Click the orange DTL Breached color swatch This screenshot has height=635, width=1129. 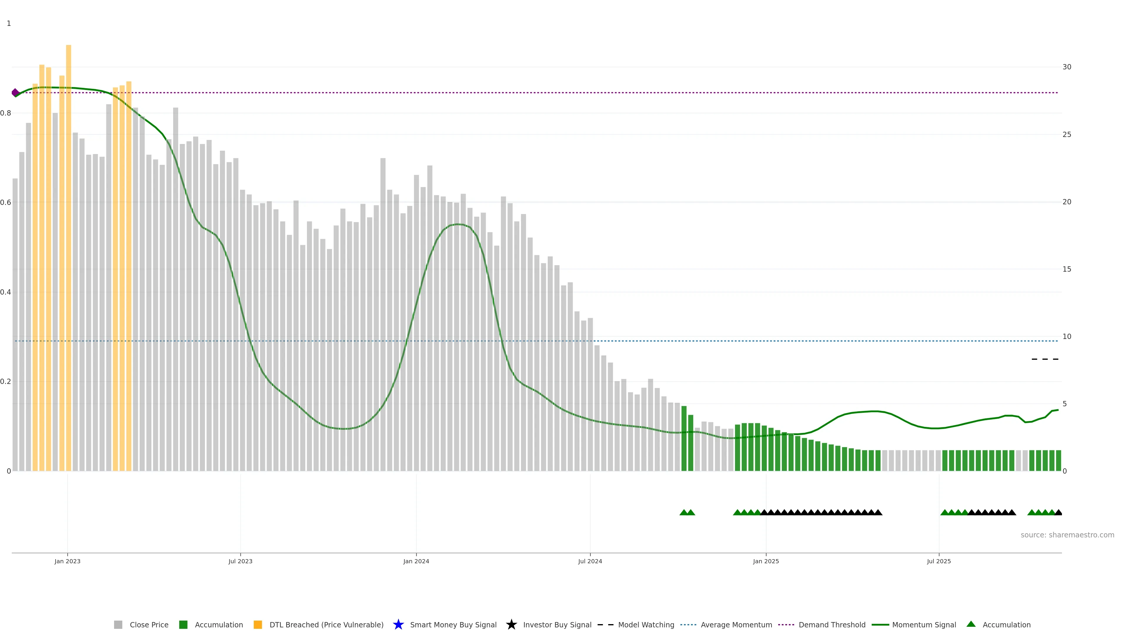coord(258,624)
